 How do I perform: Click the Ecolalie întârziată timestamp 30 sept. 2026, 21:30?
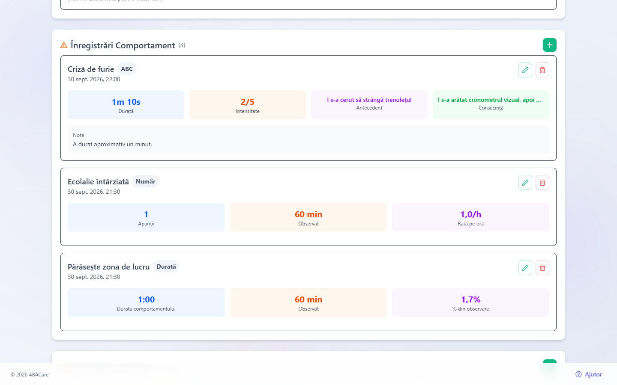(94, 192)
